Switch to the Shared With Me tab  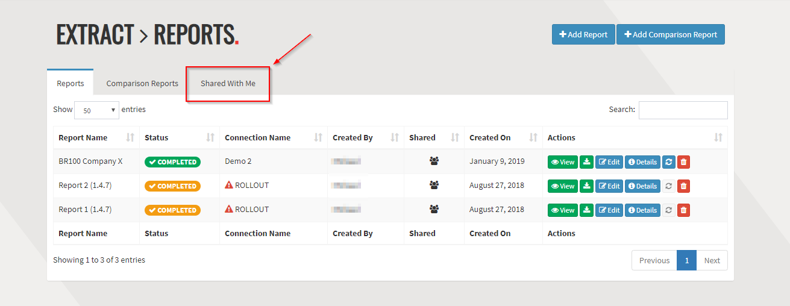pyautogui.click(x=228, y=84)
